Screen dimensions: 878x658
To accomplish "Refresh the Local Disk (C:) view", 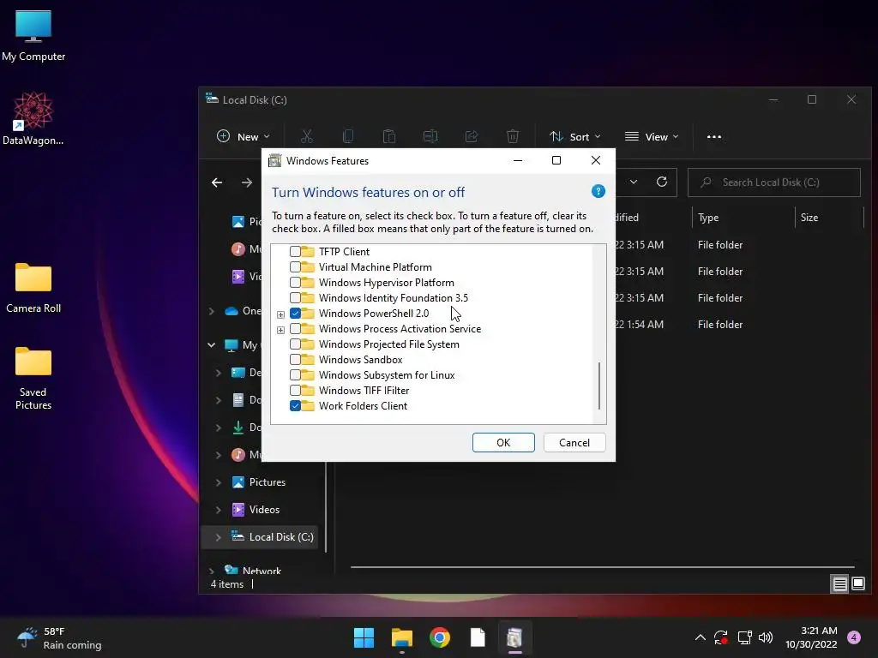I will click(662, 182).
